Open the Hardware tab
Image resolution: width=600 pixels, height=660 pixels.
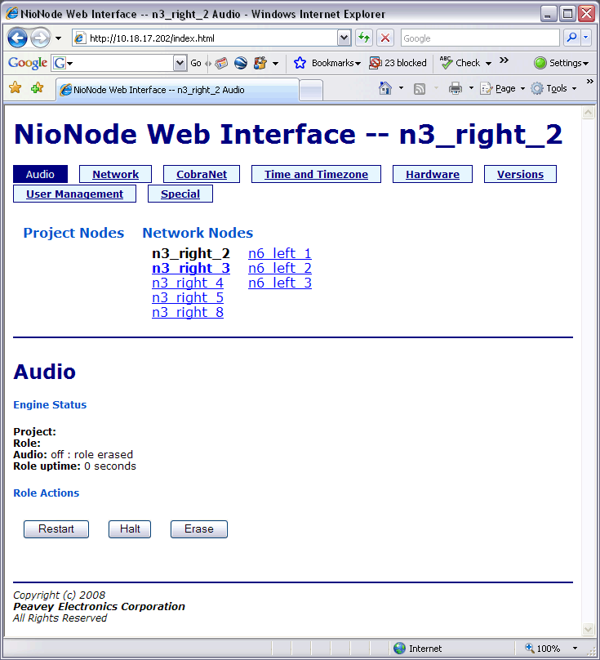click(x=433, y=174)
